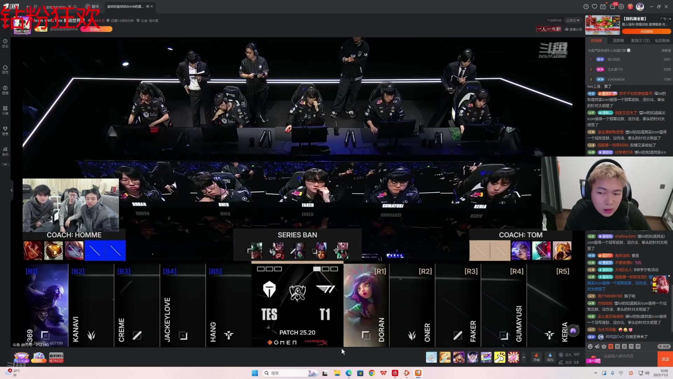Toggle the 粉 fan filter badge in chat
This screenshot has height=379, width=673.
611,346
